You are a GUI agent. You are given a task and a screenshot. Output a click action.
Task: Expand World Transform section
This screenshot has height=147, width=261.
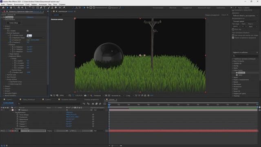(4, 96)
